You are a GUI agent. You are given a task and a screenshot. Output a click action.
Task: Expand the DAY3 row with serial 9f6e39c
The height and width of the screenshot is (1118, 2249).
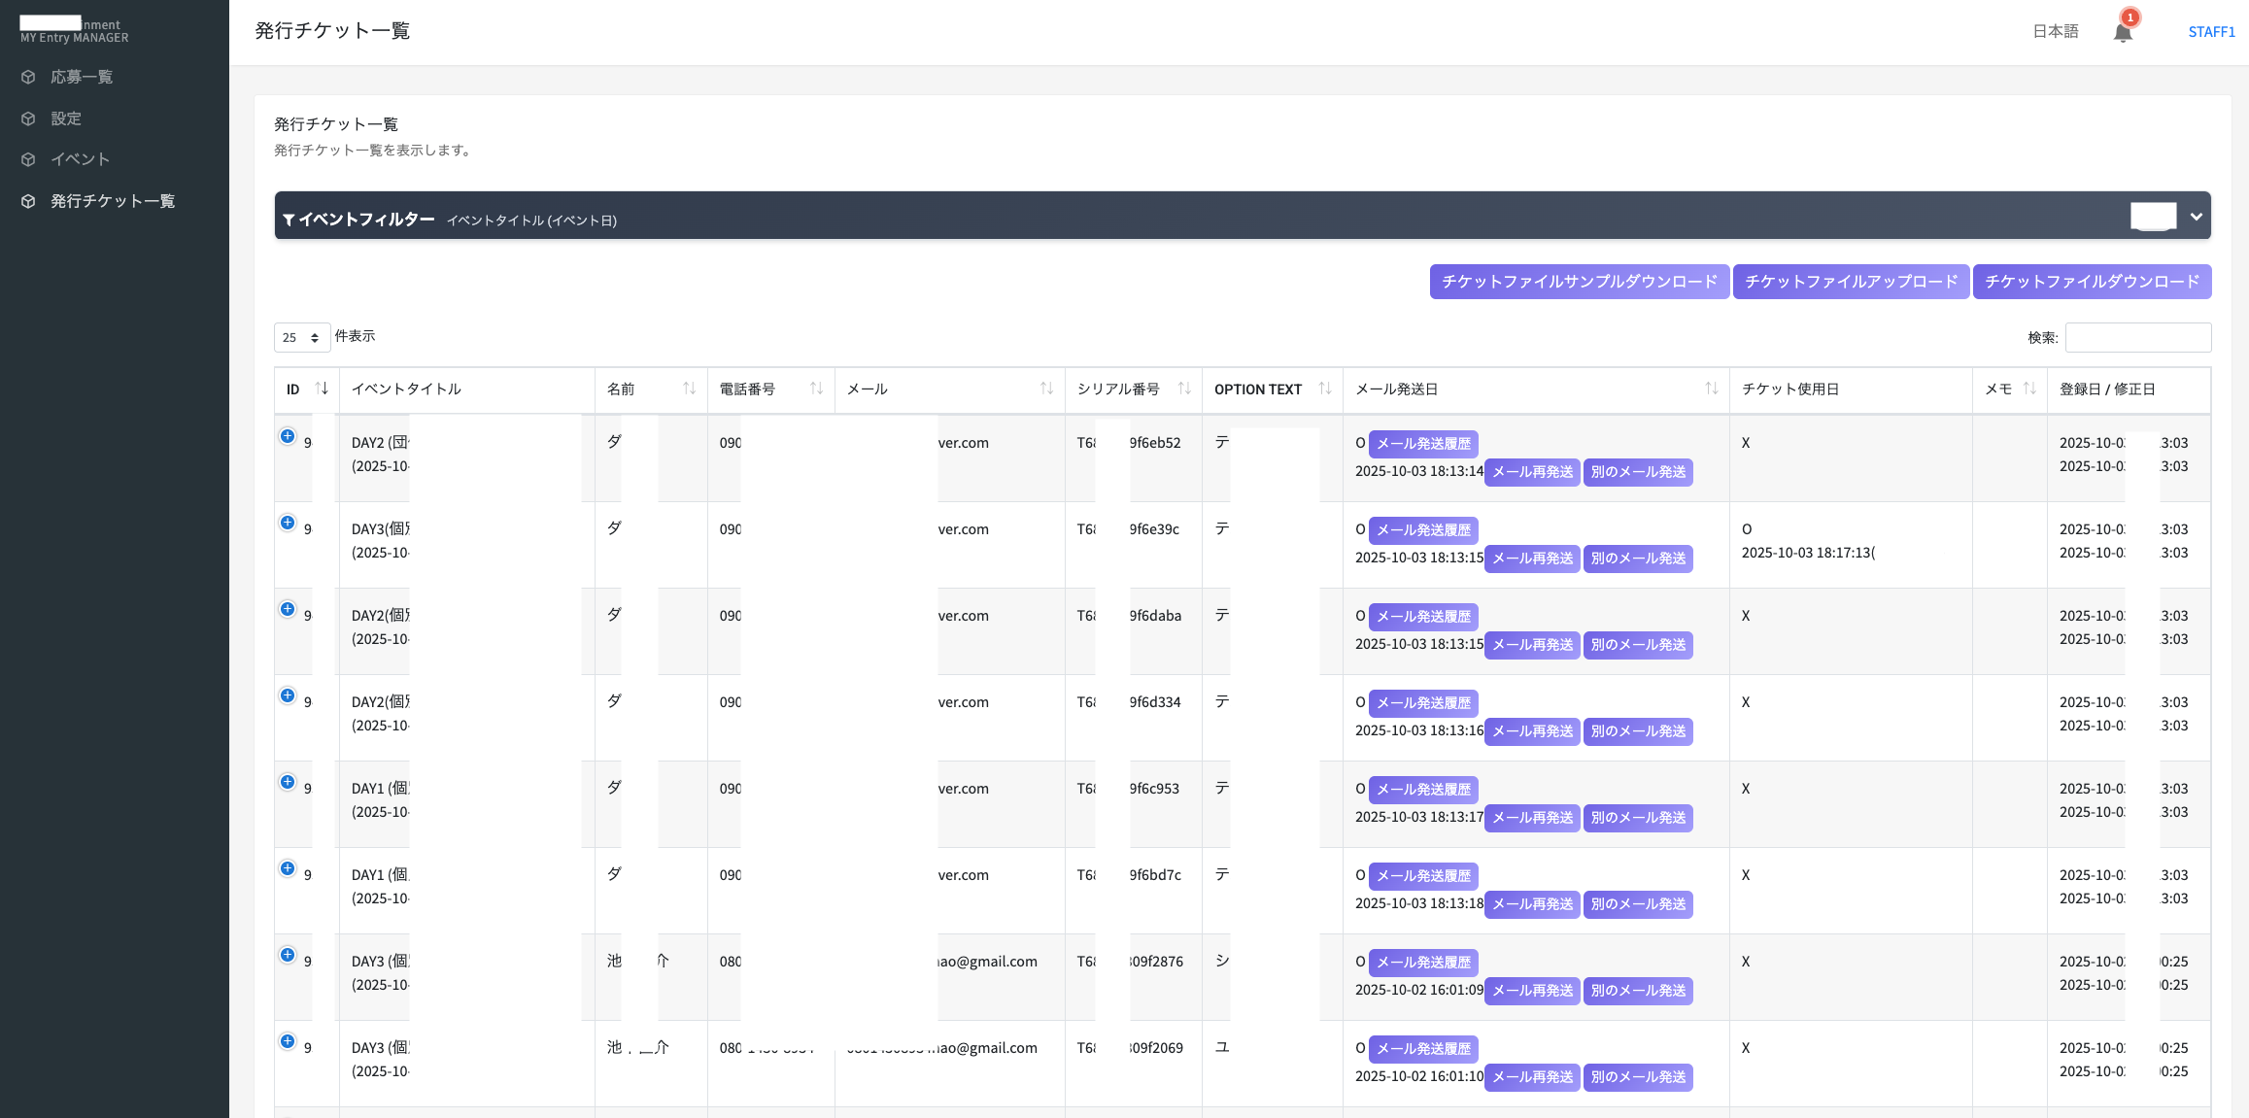click(x=288, y=523)
